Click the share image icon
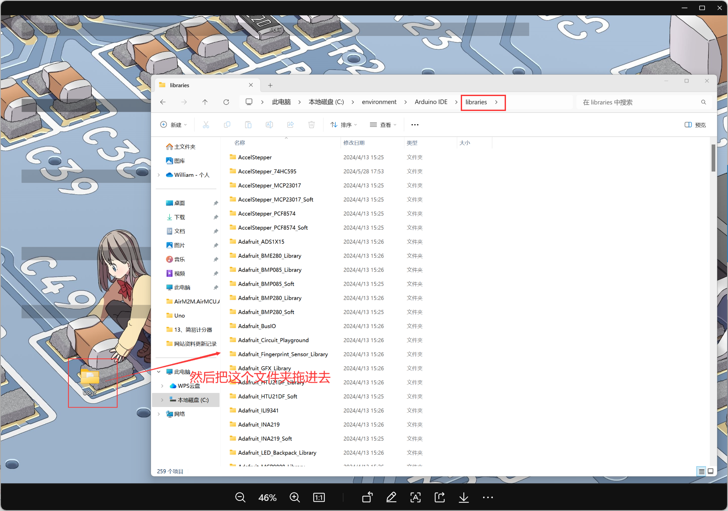Screen dimensions: 728x511 439,497
